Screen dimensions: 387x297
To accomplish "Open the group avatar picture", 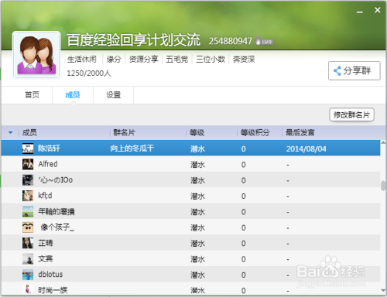I will (36, 55).
